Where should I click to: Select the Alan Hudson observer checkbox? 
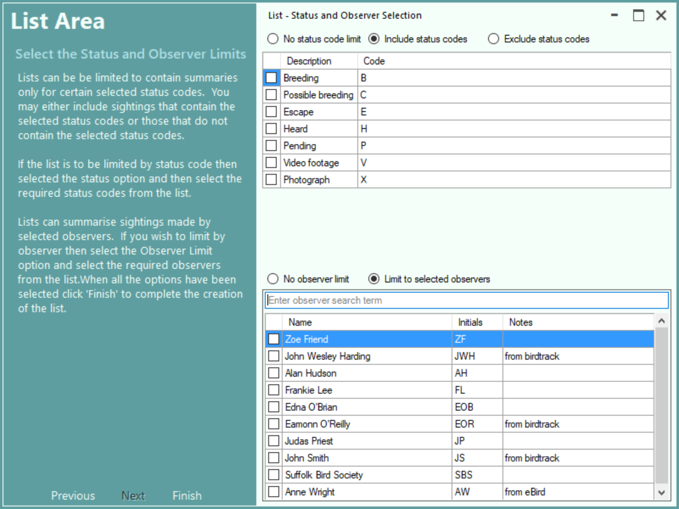pos(274,373)
